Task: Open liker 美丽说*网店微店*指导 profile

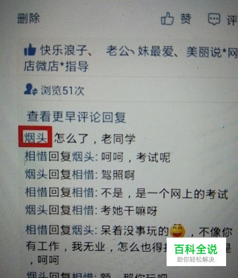Action: pos(131,59)
